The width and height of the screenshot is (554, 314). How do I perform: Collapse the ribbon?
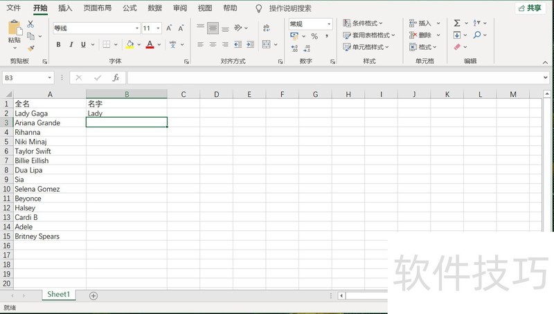(545, 62)
